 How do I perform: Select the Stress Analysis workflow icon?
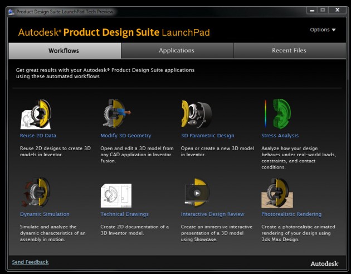point(277,115)
